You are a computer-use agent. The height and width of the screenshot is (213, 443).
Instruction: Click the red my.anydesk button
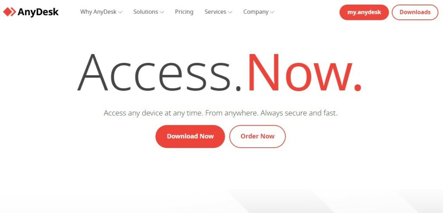click(364, 12)
